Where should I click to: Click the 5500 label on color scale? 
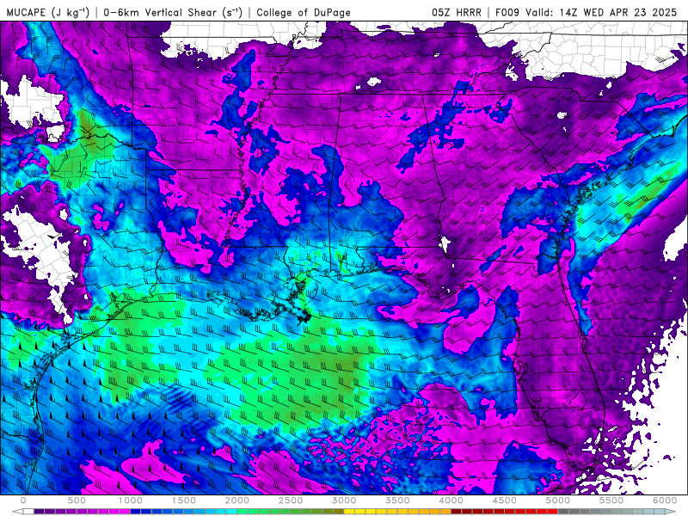coord(611,501)
